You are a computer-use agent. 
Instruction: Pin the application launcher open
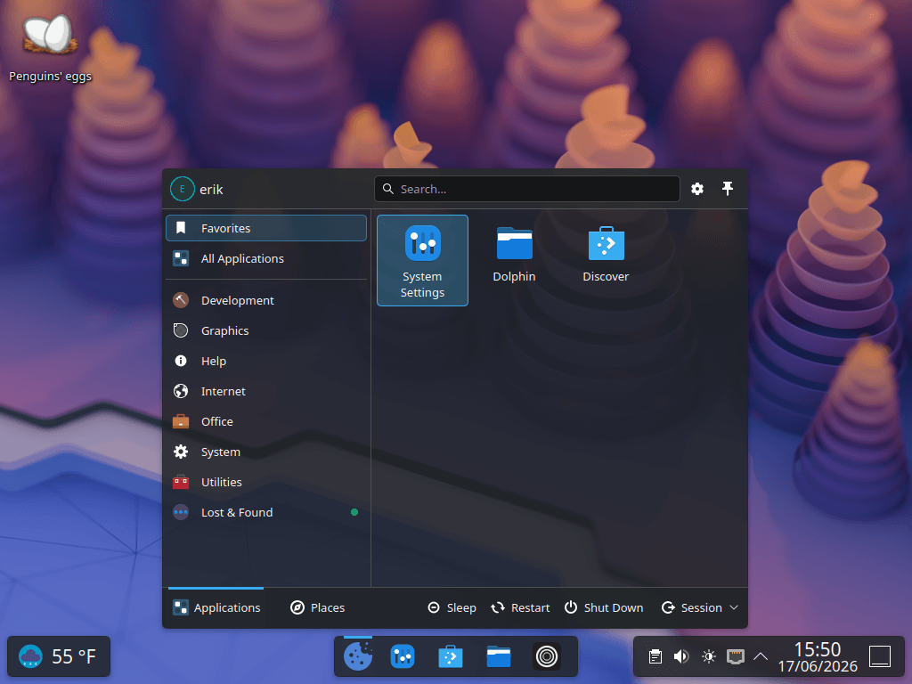[728, 189]
